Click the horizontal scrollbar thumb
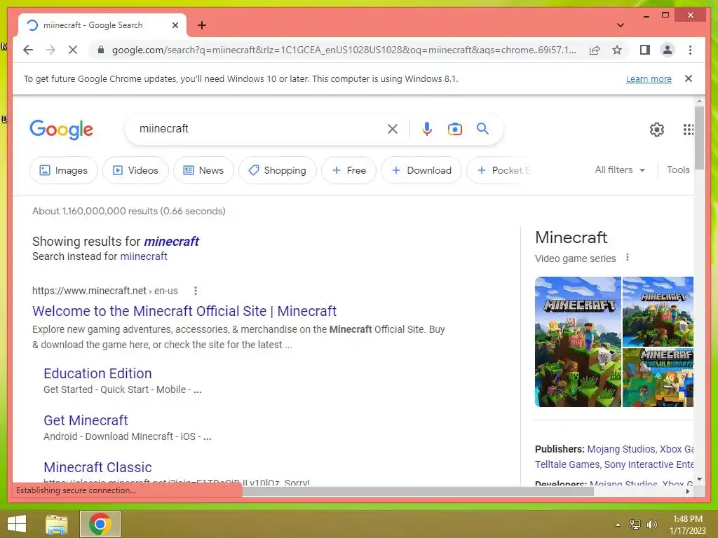 click(x=418, y=491)
